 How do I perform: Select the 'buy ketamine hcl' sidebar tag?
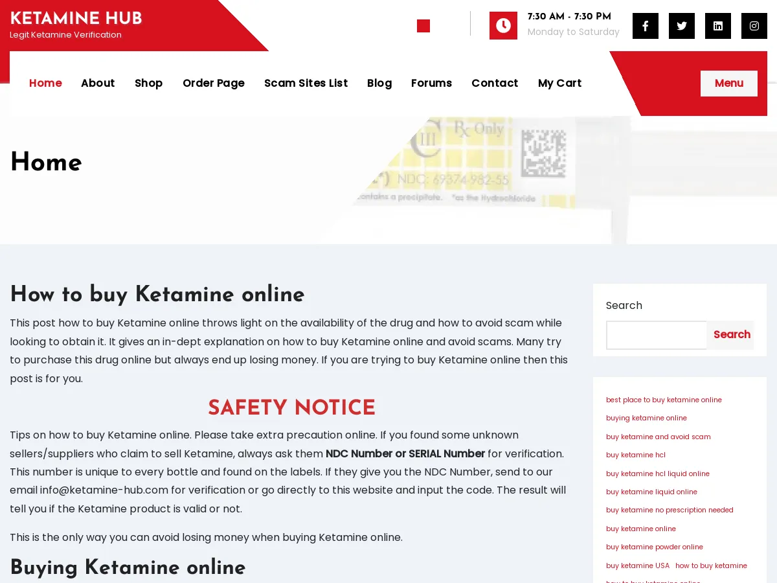click(635, 455)
